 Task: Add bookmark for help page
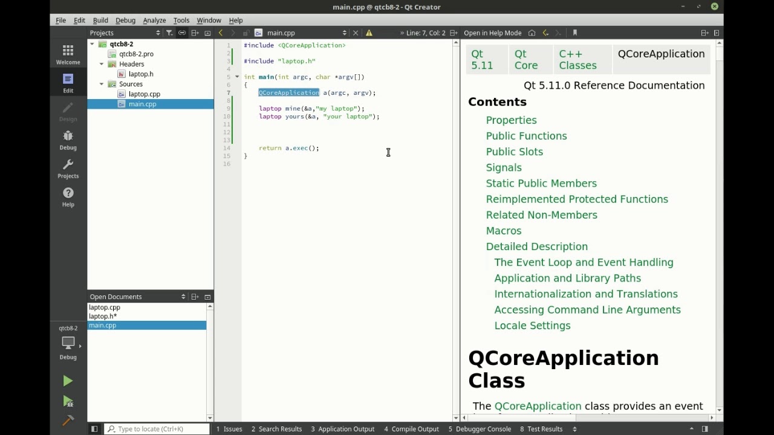(574, 33)
